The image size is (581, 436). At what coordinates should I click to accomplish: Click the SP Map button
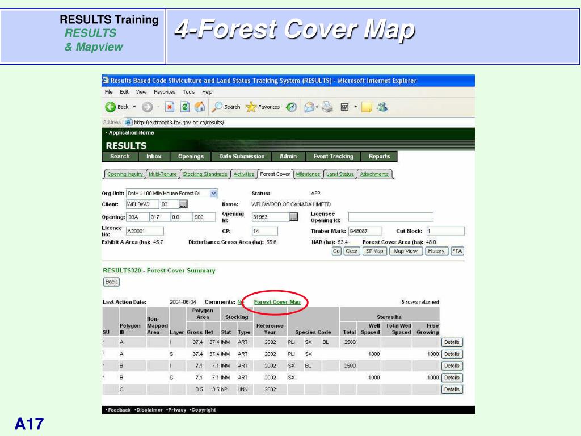click(x=374, y=251)
